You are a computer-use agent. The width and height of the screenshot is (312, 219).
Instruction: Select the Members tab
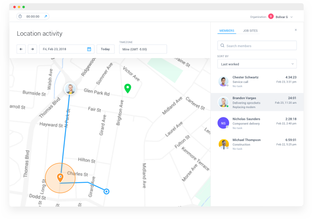[227, 31]
